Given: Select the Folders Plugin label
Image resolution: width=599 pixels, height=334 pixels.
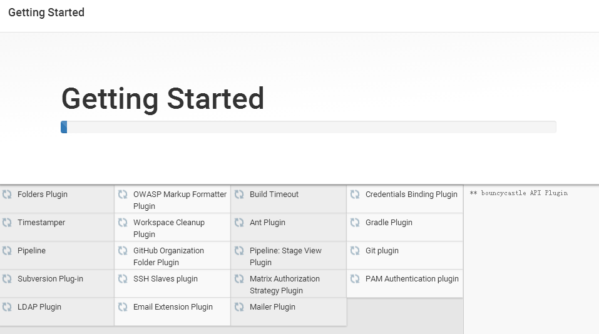Looking at the screenshot, I should [x=43, y=195].
